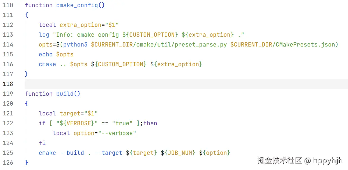The width and height of the screenshot is (348, 170).
Task: Click the cmake_config function name
Action: tap(77, 5)
